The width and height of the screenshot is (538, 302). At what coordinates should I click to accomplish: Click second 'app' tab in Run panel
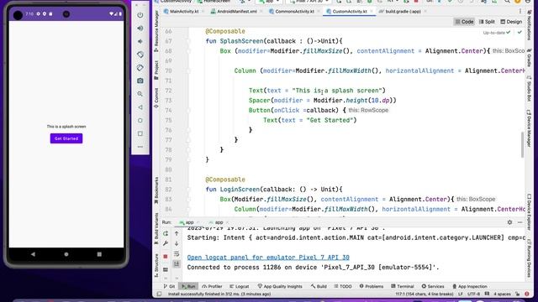216,222
